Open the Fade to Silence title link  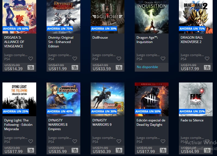click(192, 120)
